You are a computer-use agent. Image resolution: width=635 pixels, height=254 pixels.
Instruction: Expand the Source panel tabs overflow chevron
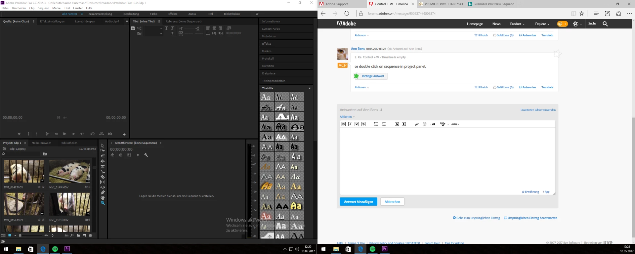(127, 21)
